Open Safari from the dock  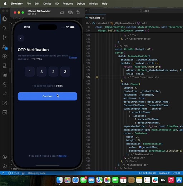coord(75,180)
